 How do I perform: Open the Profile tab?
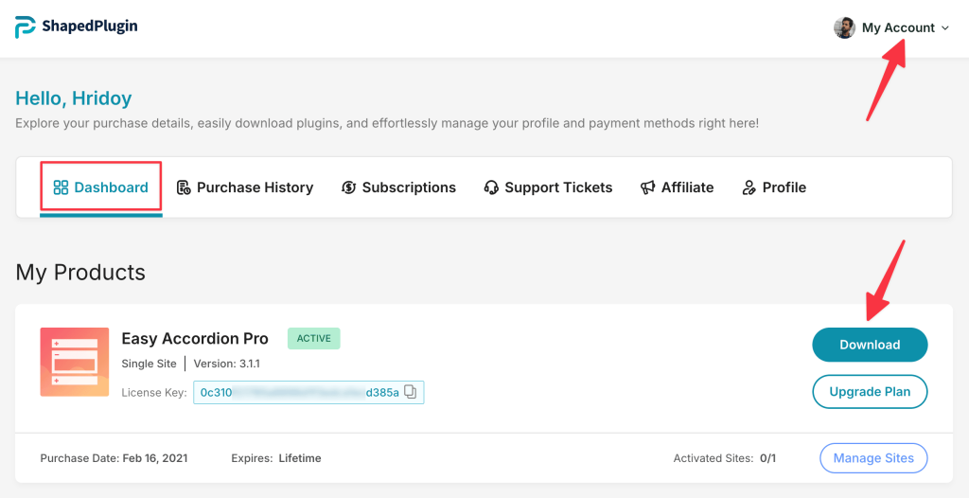[774, 187]
